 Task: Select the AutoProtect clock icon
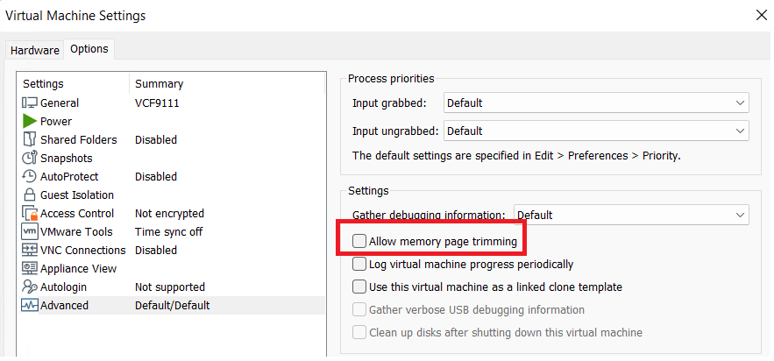[29, 176]
